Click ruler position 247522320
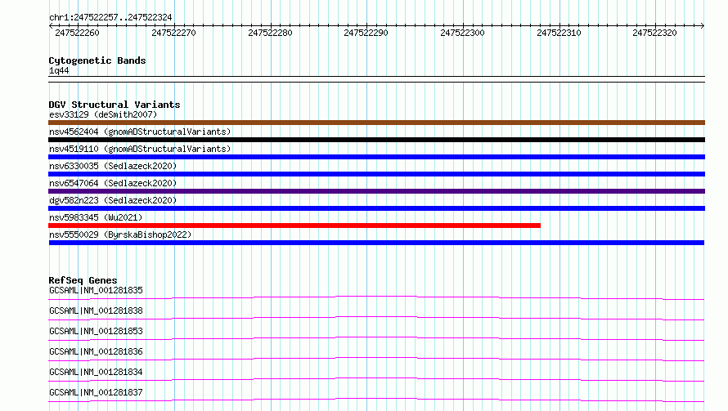This screenshot has width=728, height=411. pyautogui.click(x=654, y=33)
